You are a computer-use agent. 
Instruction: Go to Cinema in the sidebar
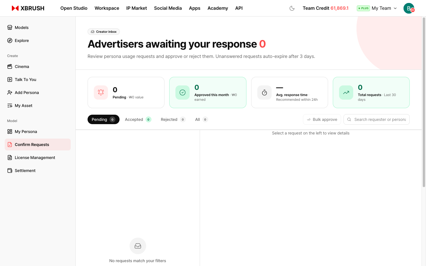tap(38, 66)
